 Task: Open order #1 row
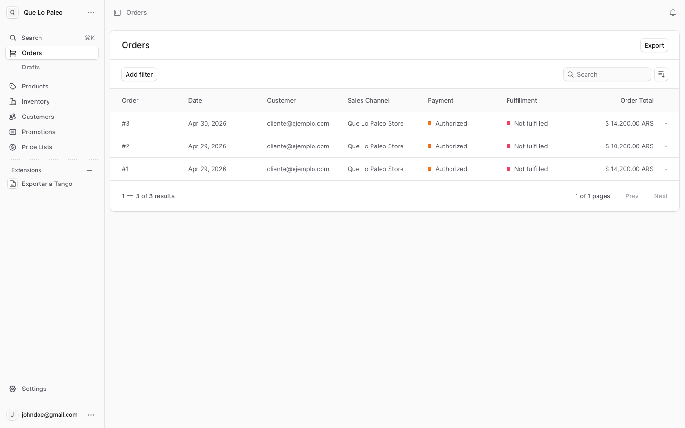click(395, 169)
